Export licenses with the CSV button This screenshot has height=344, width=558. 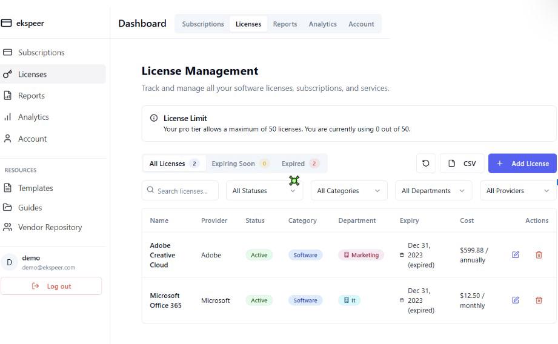click(462, 164)
